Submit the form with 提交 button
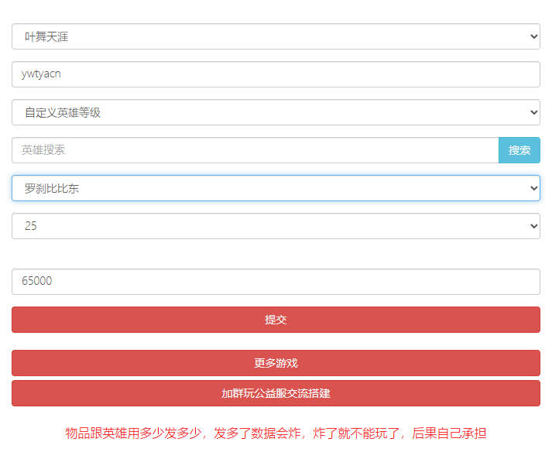The image size is (552, 459). click(276, 320)
